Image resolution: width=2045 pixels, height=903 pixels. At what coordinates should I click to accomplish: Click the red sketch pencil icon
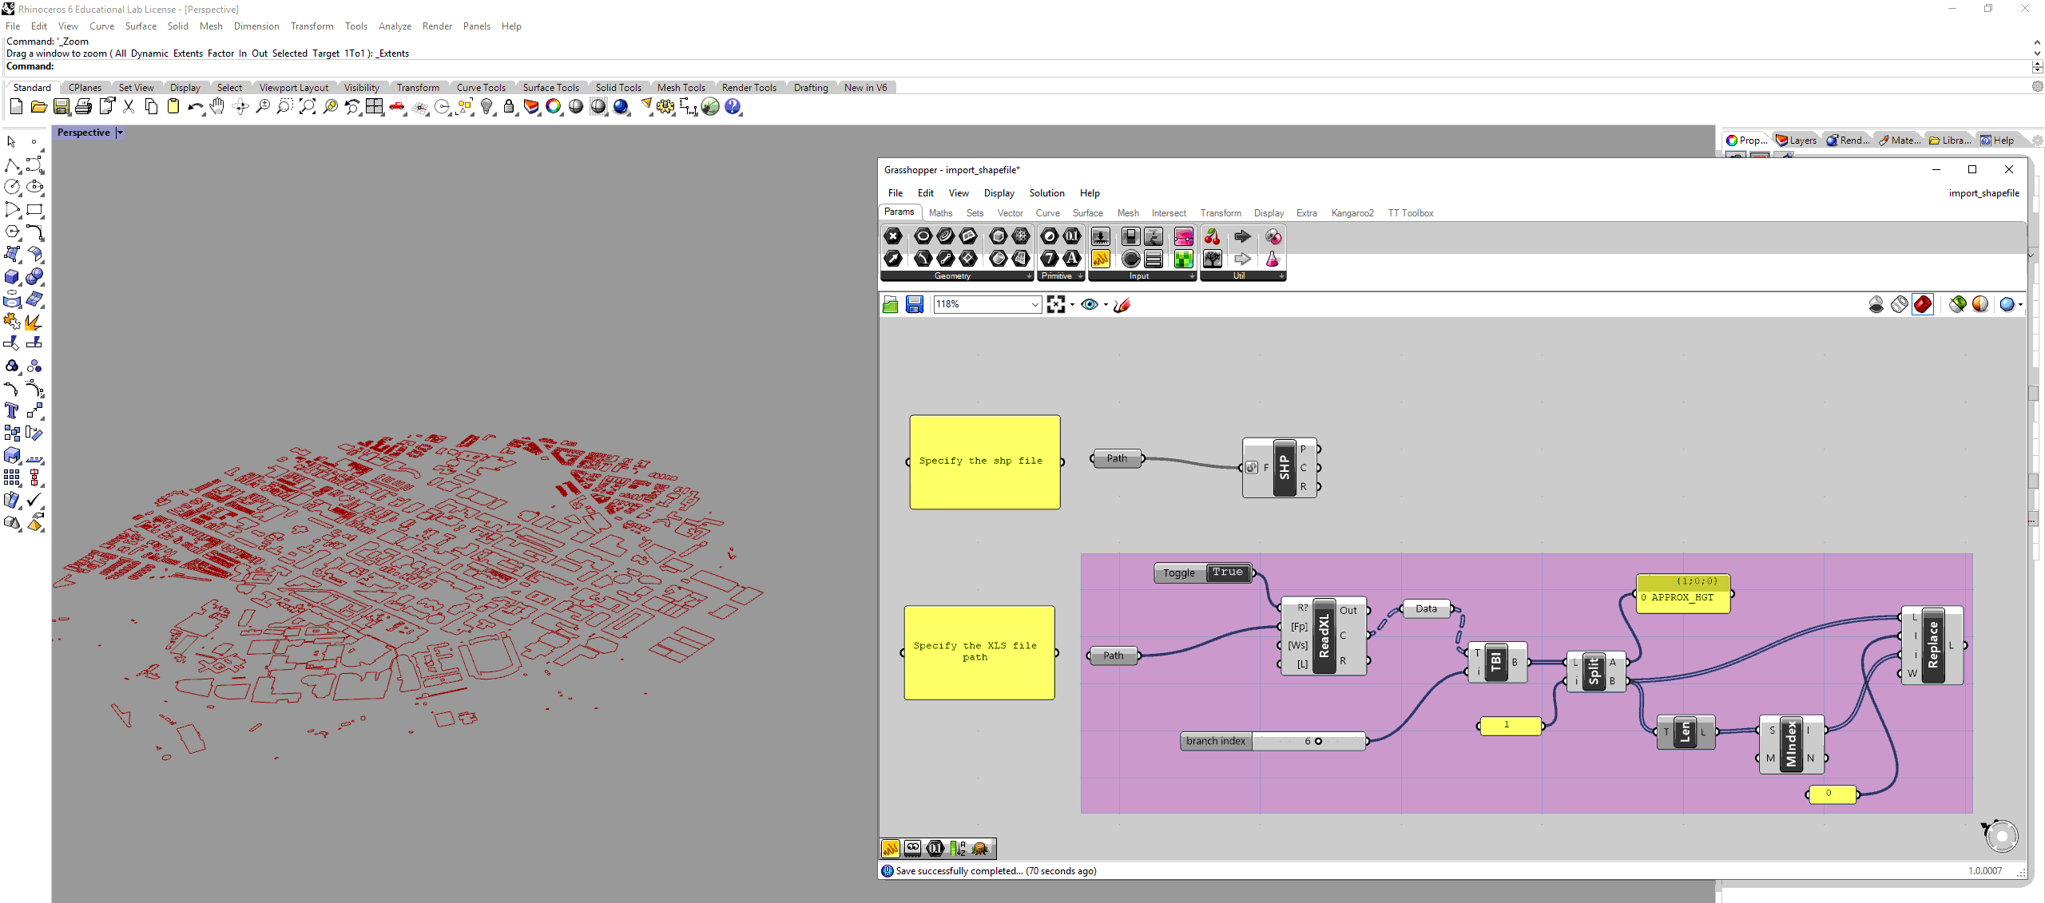click(x=1122, y=304)
